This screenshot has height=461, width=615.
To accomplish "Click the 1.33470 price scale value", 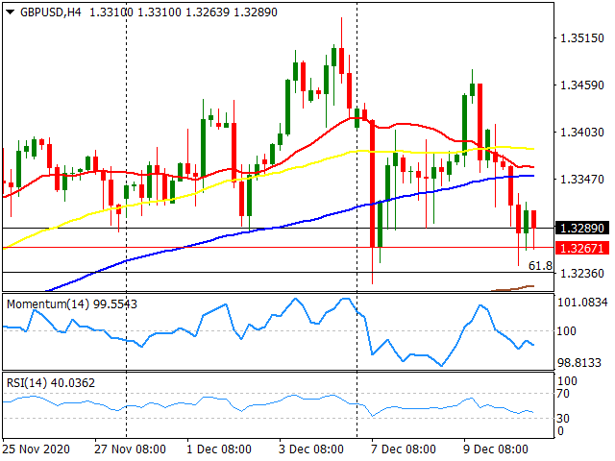I will [x=582, y=180].
